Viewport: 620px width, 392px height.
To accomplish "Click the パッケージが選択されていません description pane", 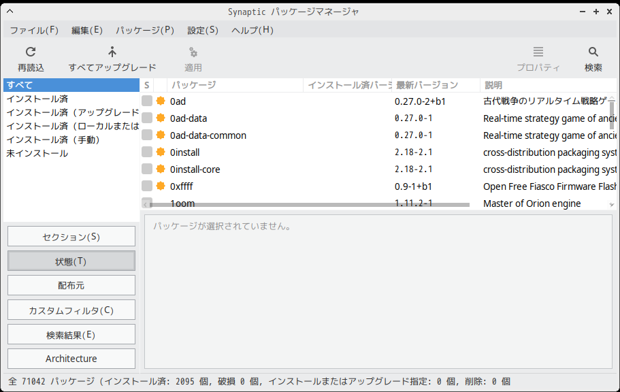I will coord(378,291).
